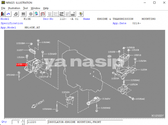Click the SEC question mark icon
Screen dimensions: 168x125
click(x=73, y=14)
